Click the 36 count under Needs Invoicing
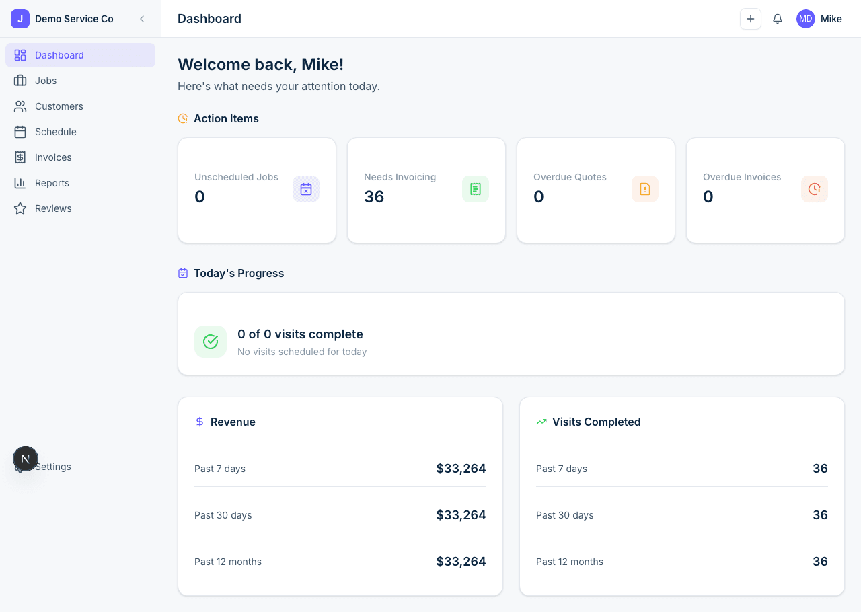The image size is (861, 612). 374,196
